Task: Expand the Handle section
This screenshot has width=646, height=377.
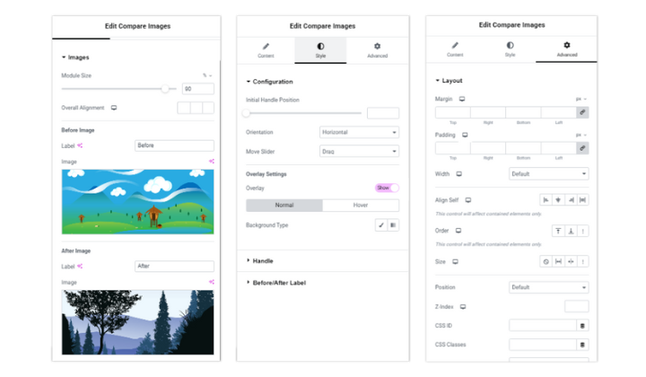Action: 260,261
